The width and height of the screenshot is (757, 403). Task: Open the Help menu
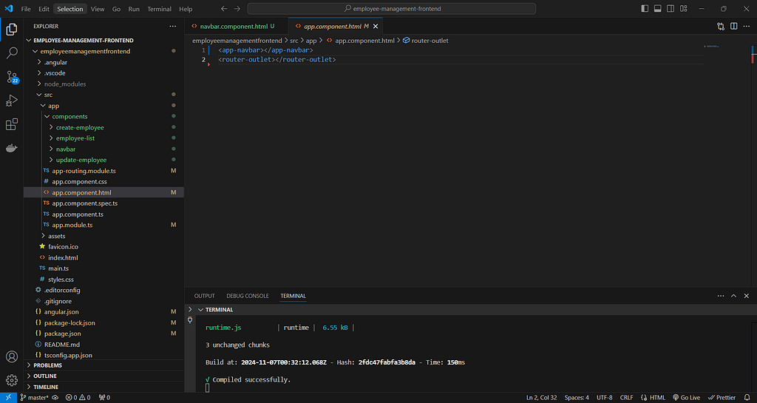tap(186, 9)
